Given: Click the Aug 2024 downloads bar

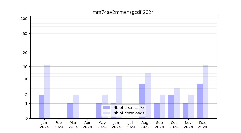Looking at the screenshot, I should click(148, 96).
